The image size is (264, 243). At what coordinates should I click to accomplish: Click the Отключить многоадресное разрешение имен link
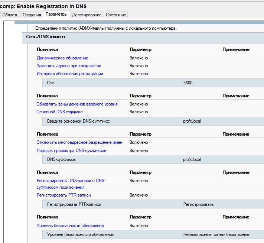pos(79,142)
